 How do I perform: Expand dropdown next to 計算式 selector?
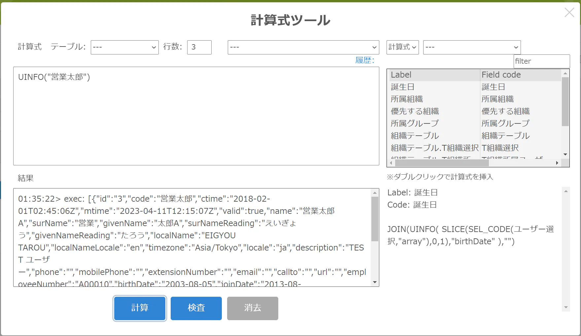(x=472, y=47)
